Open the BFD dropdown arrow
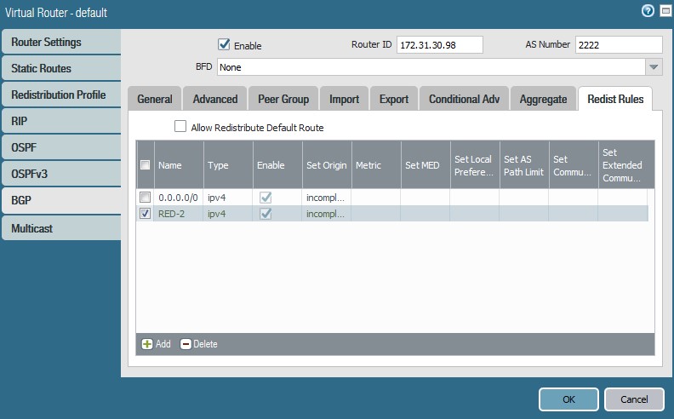The width and height of the screenshot is (674, 419). pos(653,67)
